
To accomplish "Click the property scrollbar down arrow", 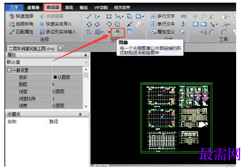I will coord(86,106).
